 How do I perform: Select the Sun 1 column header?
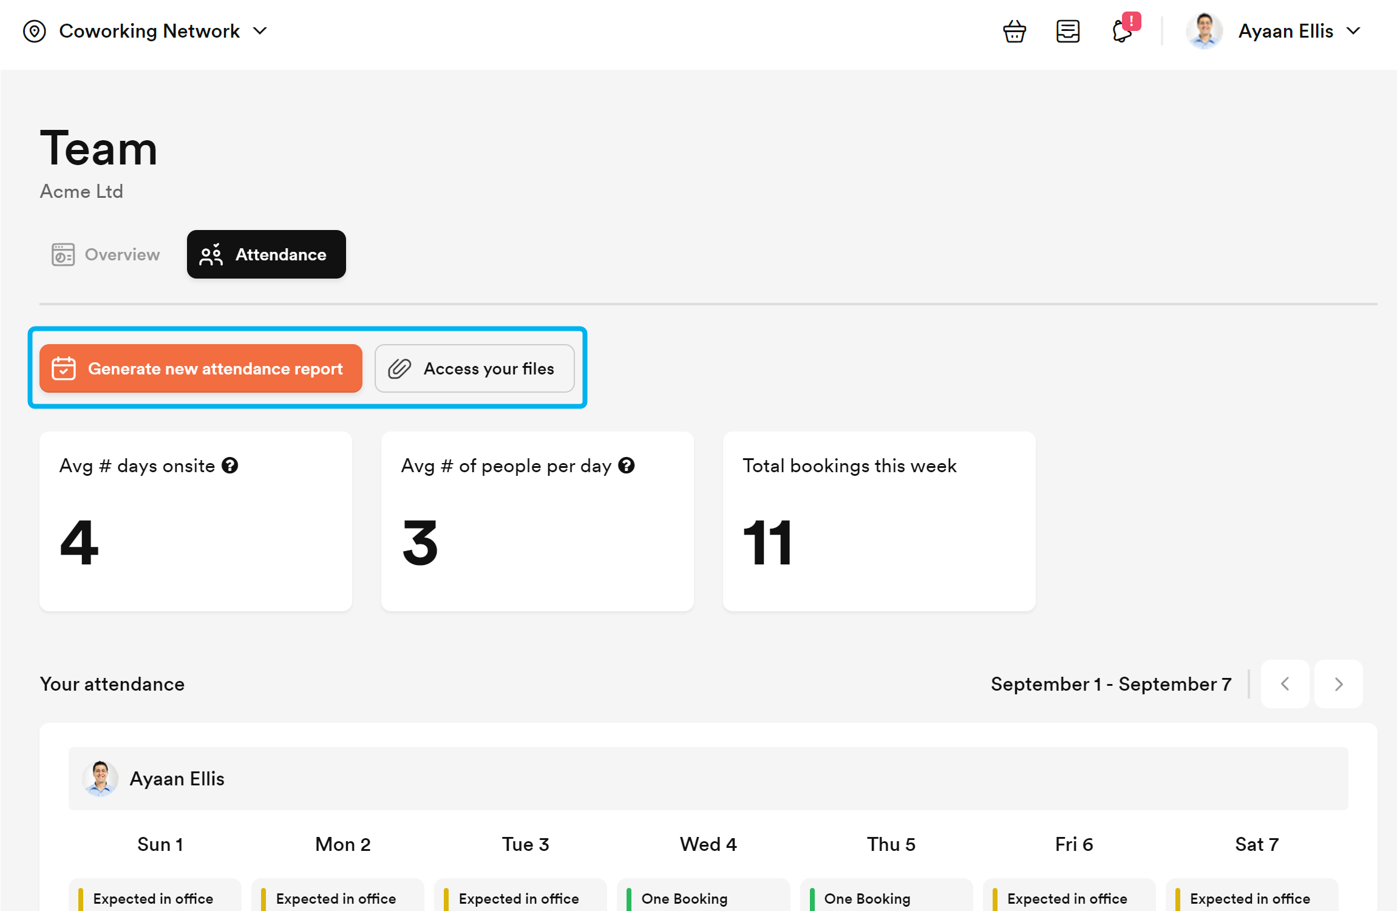(160, 844)
